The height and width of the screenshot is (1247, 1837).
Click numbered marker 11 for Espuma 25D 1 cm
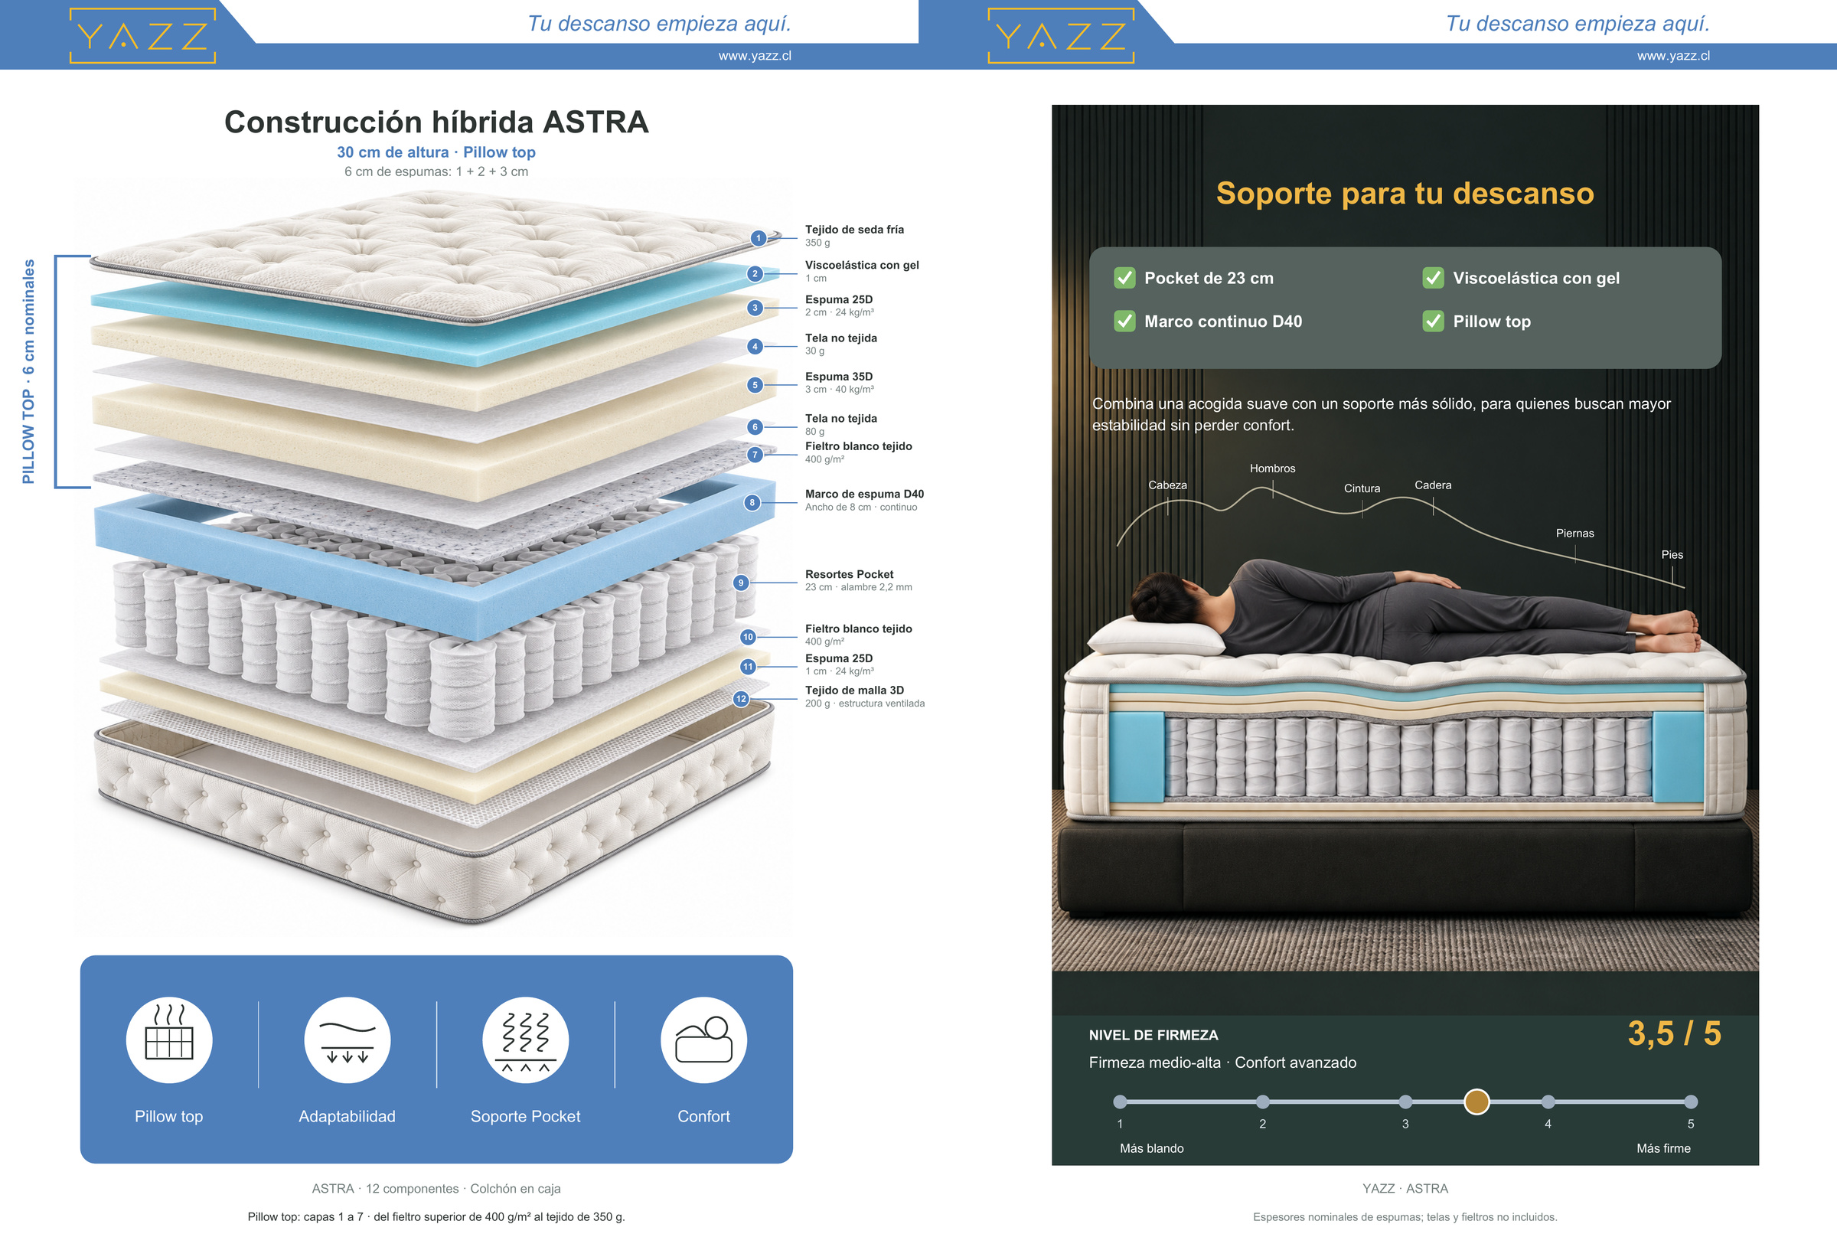[x=748, y=667]
